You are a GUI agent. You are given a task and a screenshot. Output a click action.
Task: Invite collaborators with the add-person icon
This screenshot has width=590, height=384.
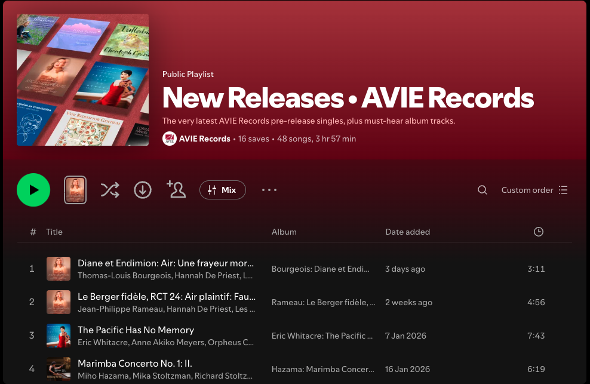pyautogui.click(x=176, y=189)
